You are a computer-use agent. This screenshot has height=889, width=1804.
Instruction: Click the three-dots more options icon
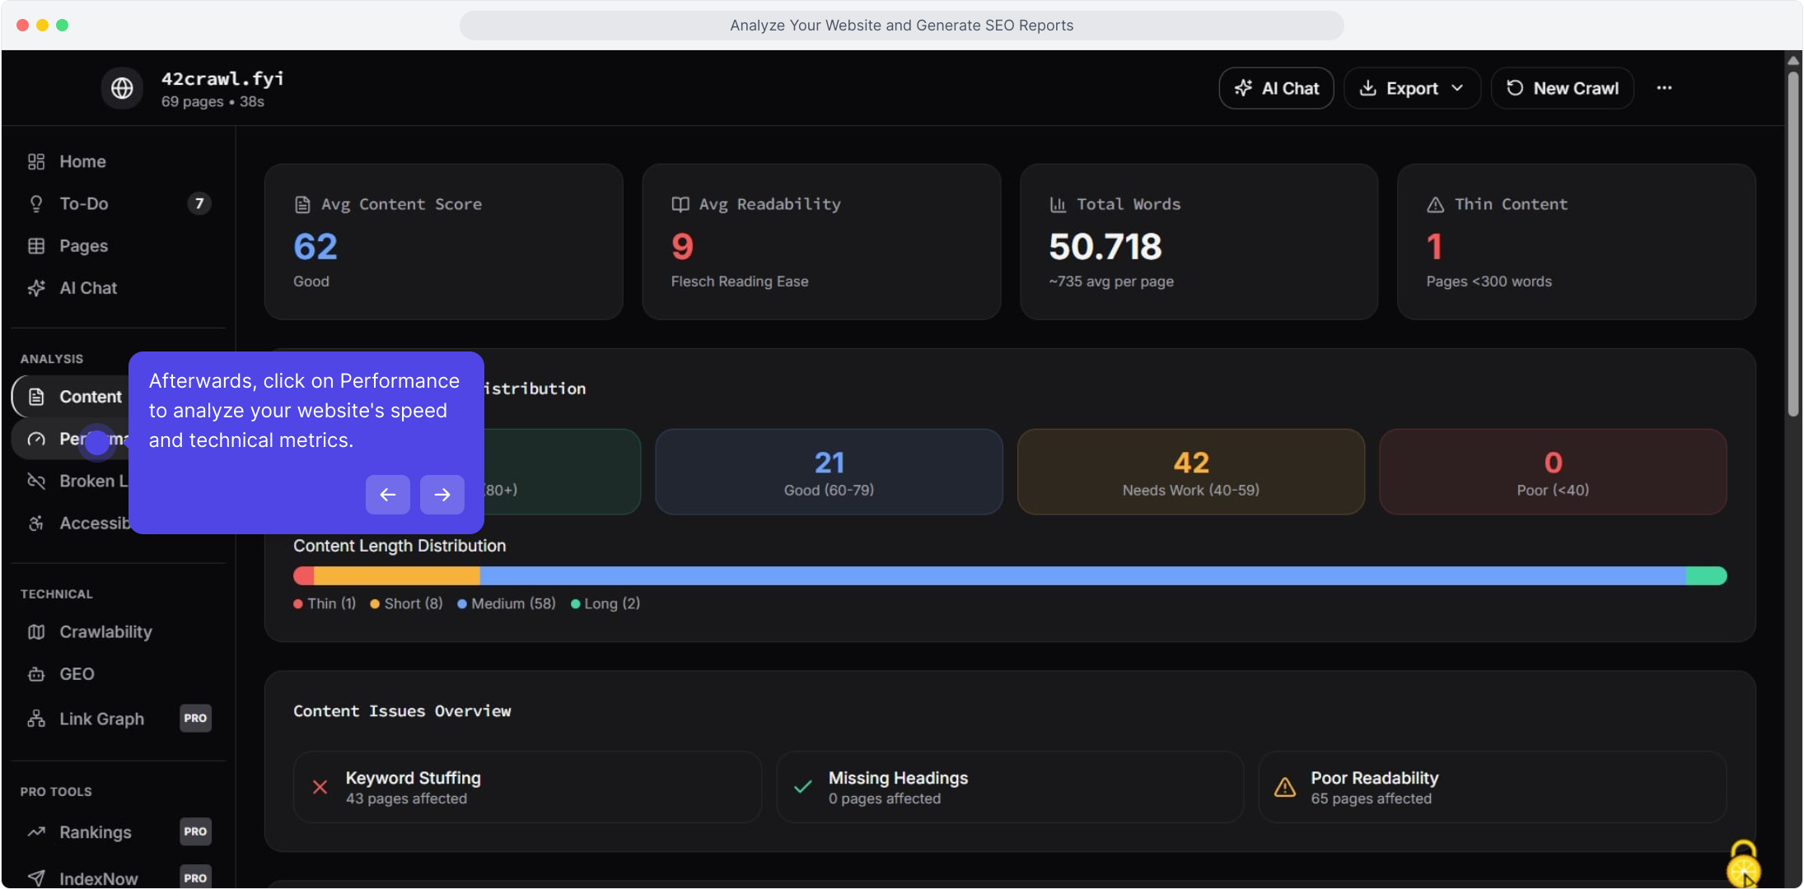point(1664,88)
